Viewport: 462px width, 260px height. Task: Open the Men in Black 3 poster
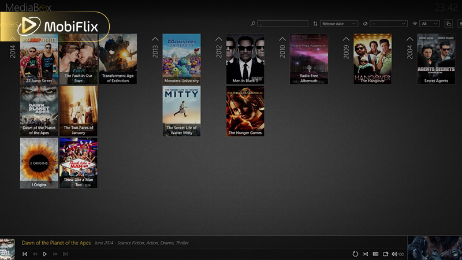pyautogui.click(x=245, y=59)
